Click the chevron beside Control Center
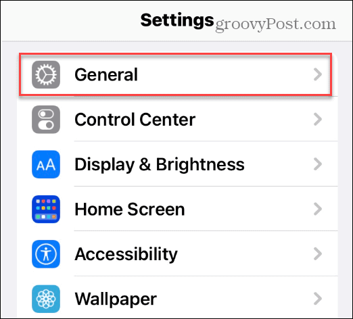The height and width of the screenshot is (319, 353). pos(318,120)
